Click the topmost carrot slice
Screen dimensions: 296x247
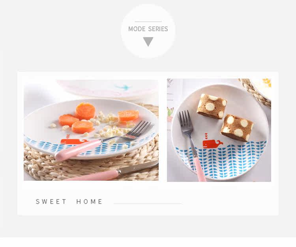click(85, 111)
